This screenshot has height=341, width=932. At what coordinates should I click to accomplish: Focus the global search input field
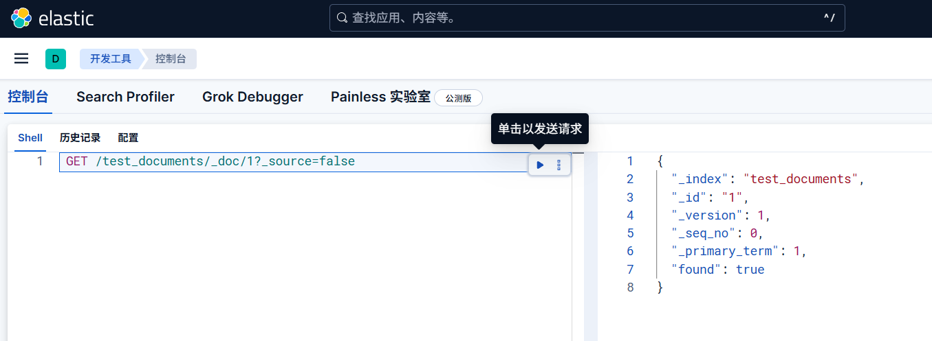585,18
